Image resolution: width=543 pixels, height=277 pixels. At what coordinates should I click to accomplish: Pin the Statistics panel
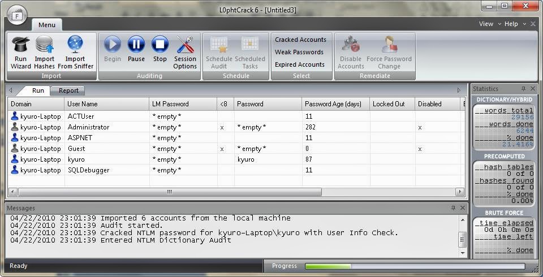(523, 89)
